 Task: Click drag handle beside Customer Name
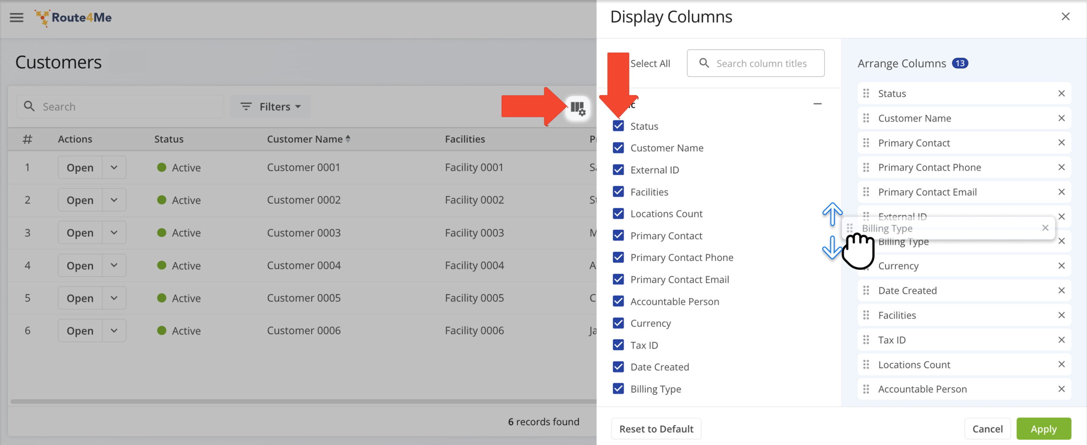click(866, 118)
